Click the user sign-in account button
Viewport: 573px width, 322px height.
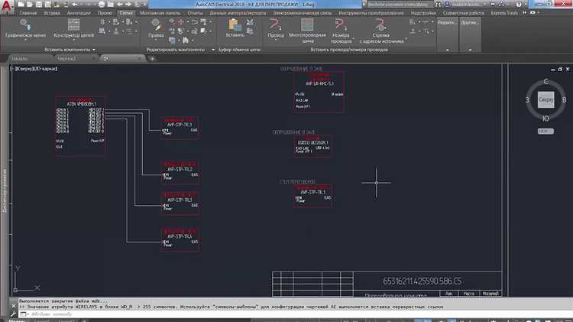pyautogui.click(x=465, y=5)
